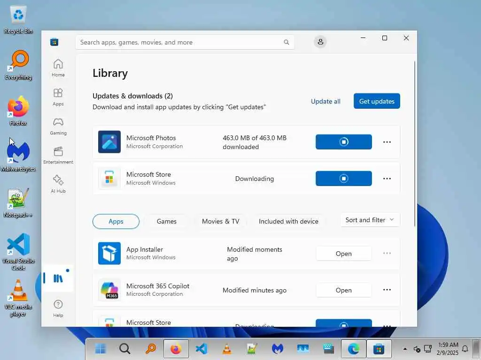
Task: Click the Microsoft Photos title text
Action: [x=151, y=138]
